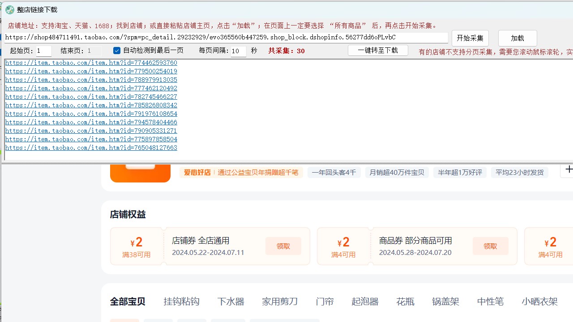The image size is (573, 322).
Task: Open the item link ending in 765048127663
Action: [91, 148]
